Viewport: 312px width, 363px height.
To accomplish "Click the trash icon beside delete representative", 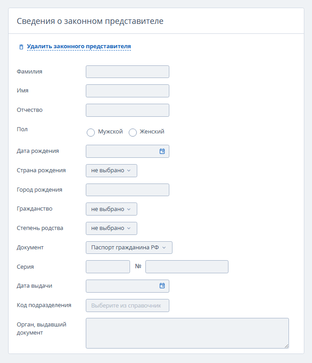I will 21,47.
